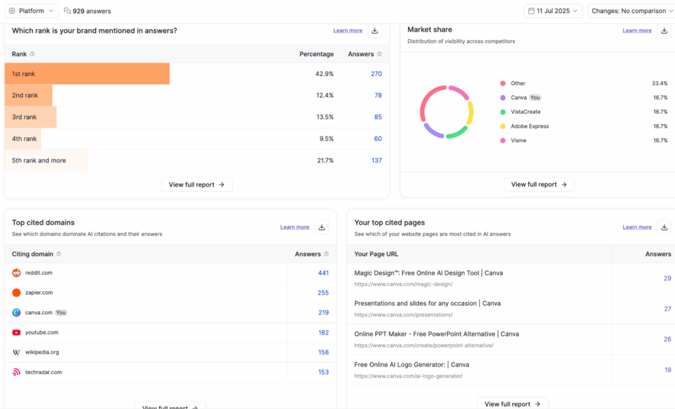Screen dimensions: 675x409
Task: Click the Answers info icon in rank table
Action: pos(379,54)
